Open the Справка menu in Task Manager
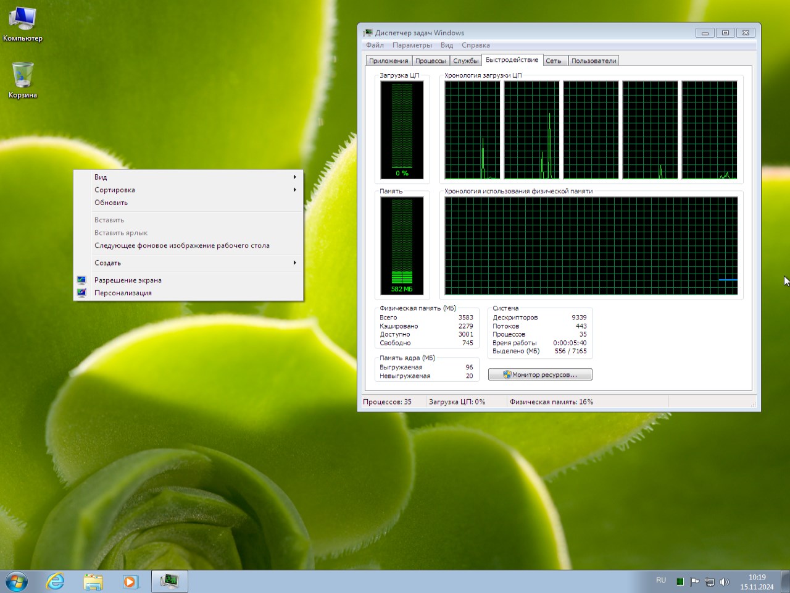 tap(476, 45)
